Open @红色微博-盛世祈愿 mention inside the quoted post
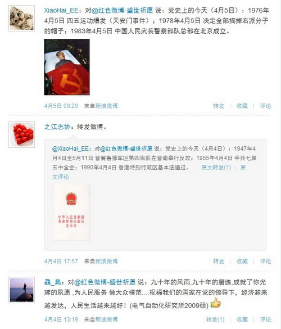The height and width of the screenshot is (329, 281). click(126, 149)
